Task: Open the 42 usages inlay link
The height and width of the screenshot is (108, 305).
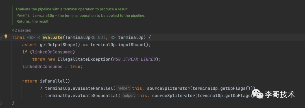Action: (x=21, y=30)
